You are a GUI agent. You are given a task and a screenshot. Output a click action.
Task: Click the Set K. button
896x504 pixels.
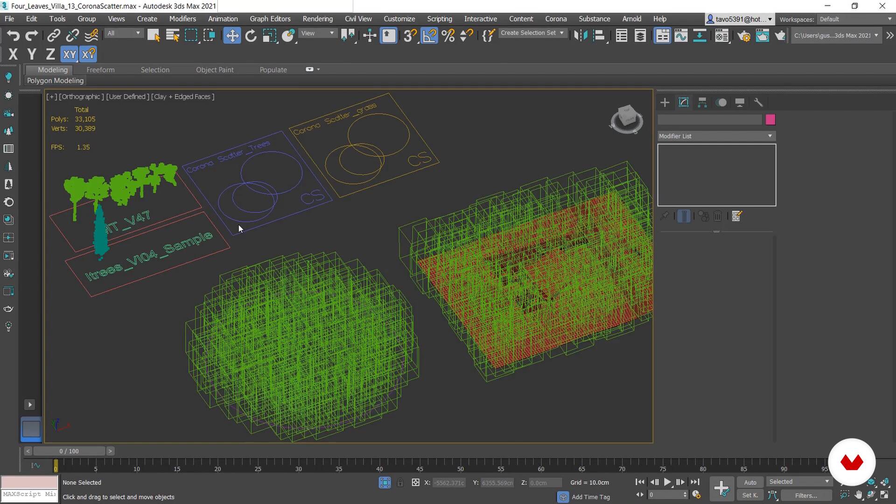point(750,495)
